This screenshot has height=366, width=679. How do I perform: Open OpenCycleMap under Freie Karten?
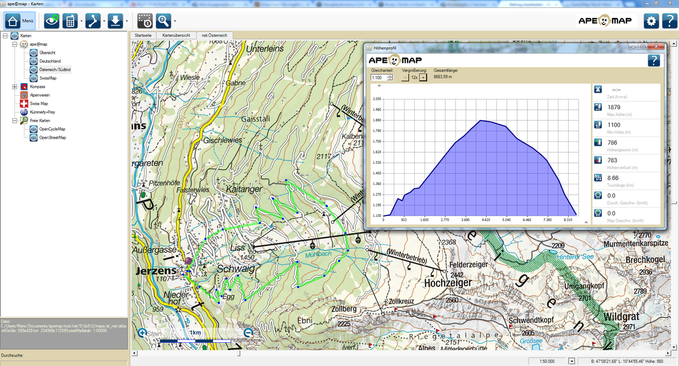53,129
